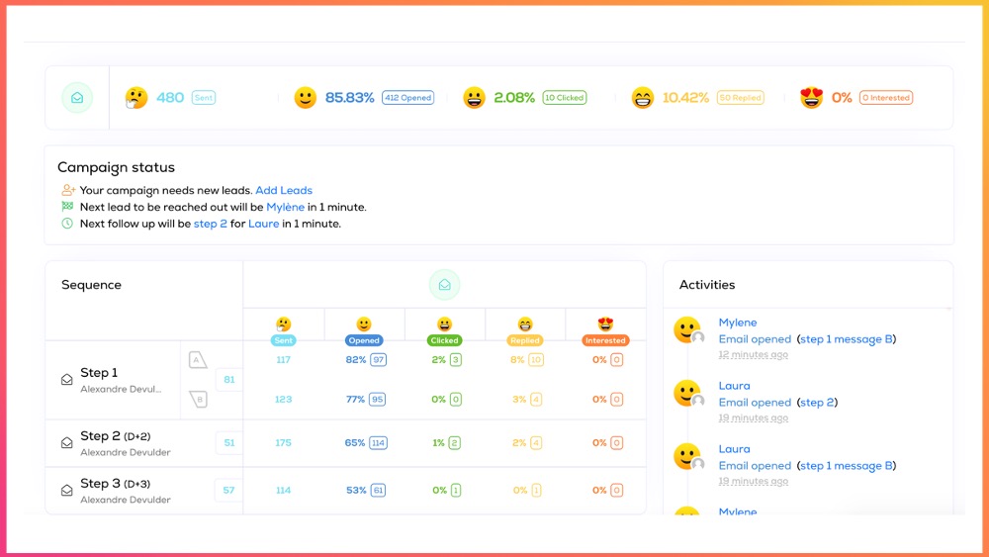
Task: Select variant A tag of Step 1
Action: tap(198, 360)
